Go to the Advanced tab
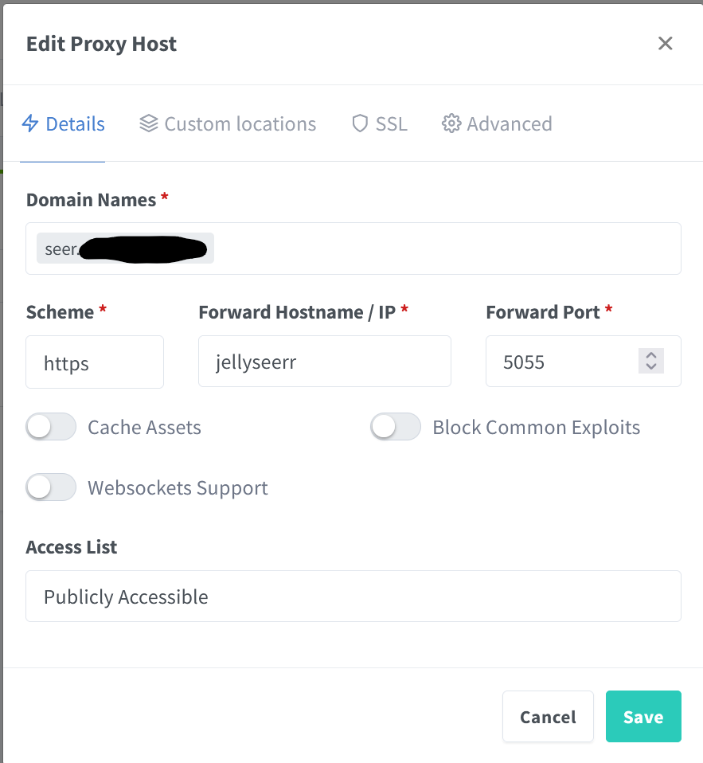703x763 pixels. pyautogui.click(x=509, y=124)
